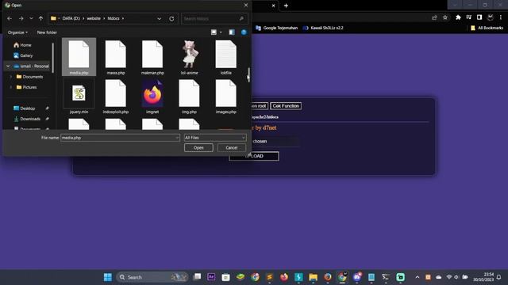
Task: Go forward in the Open dialog
Action: point(21,19)
